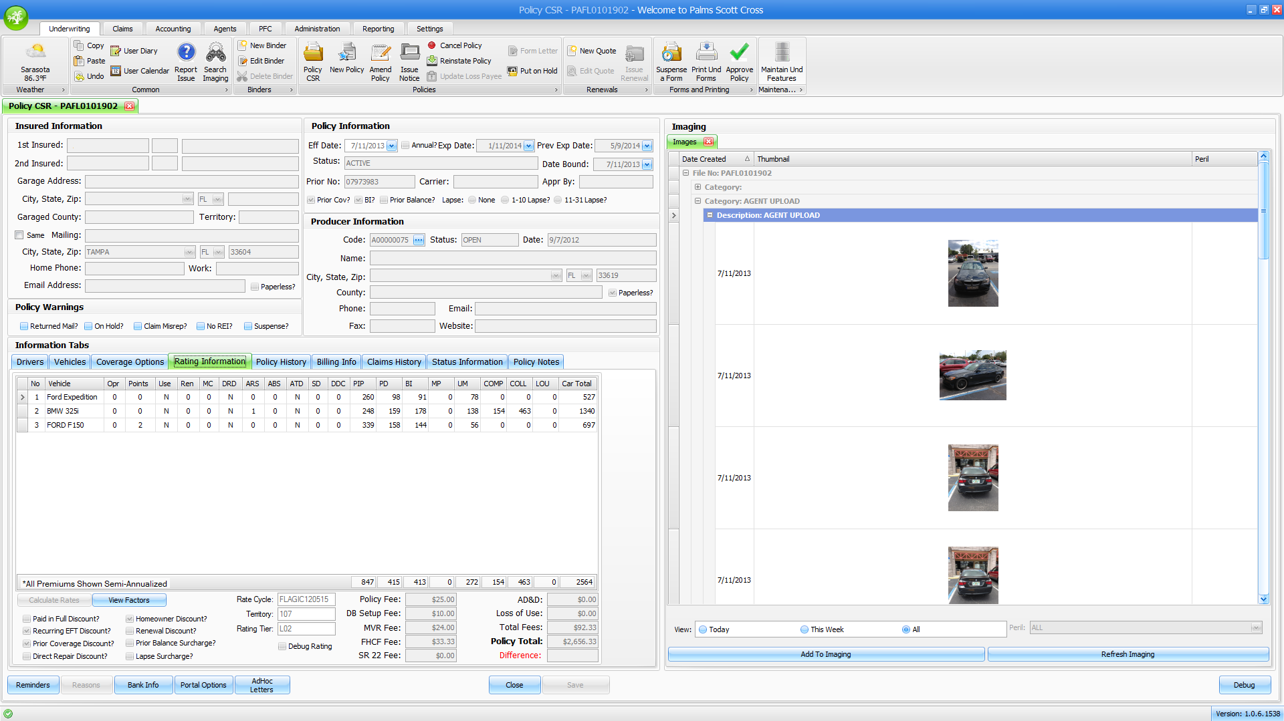Viewport: 1284px width, 721px height.
Task: Open the Billing Info tab
Action: (x=336, y=362)
